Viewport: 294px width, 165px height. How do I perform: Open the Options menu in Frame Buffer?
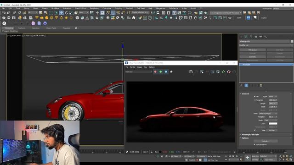152,67
